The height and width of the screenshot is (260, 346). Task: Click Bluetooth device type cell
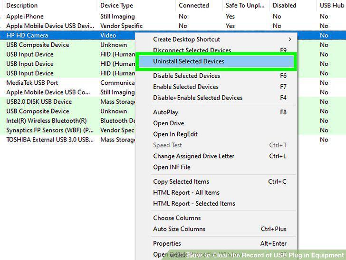click(x=117, y=121)
